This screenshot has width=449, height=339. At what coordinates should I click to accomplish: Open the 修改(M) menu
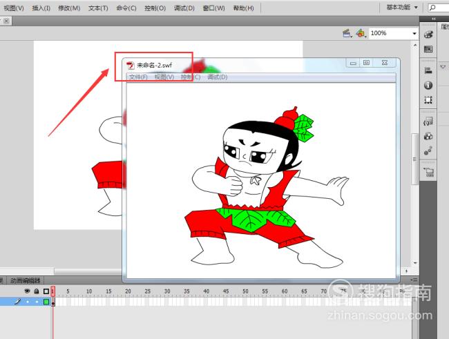[69, 8]
